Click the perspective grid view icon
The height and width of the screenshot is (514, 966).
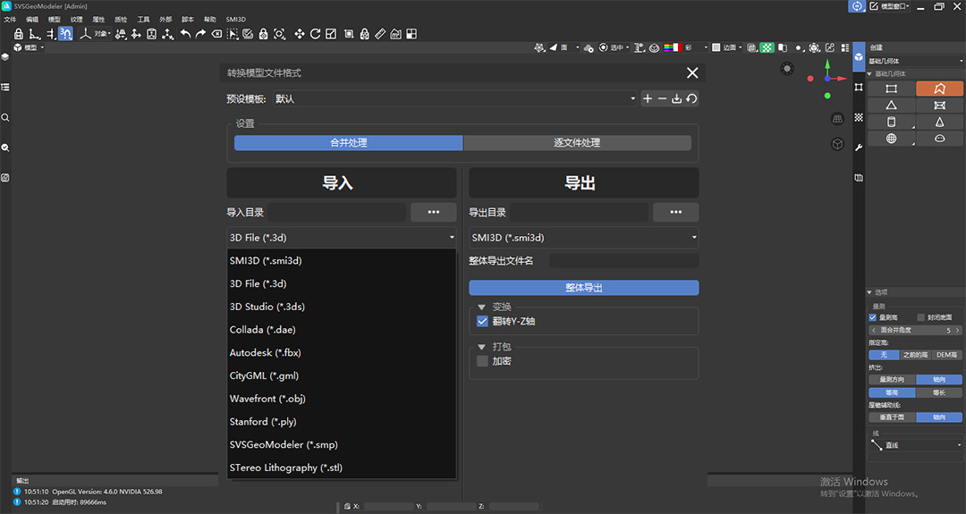point(837,119)
